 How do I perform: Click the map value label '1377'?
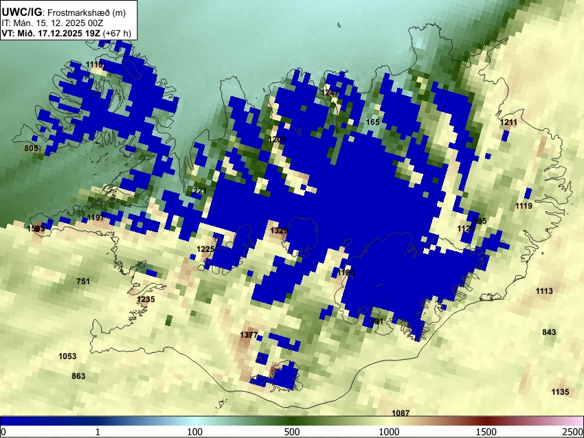click(249, 335)
